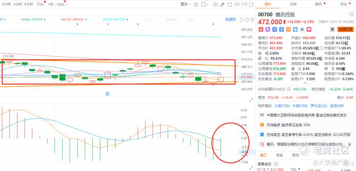Viewport: 356px width, 171px height.
Task: Toggle the 市盈率TTM minus circle
Action: [x=322, y=48]
